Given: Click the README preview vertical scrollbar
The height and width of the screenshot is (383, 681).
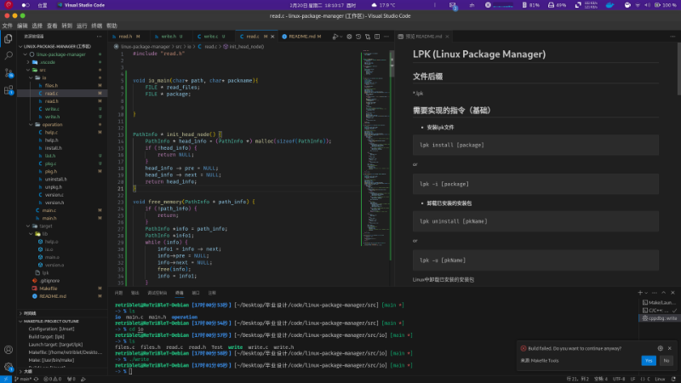Looking at the screenshot, I should point(678,69).
